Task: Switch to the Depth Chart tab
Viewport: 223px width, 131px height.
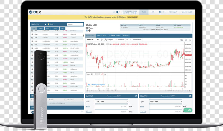Action: [102, 36]
